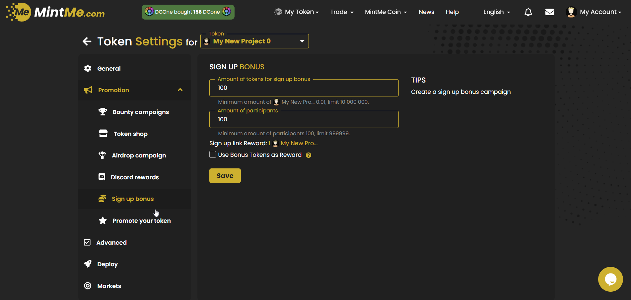Open Bounty campaigns in sidebar

click(x=141, y=112)
